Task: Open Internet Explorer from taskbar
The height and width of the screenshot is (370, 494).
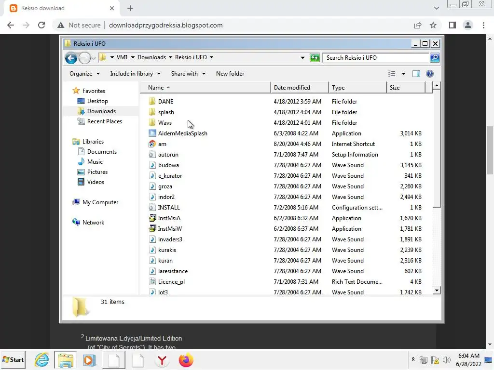Action: click(x=42, y=360)
